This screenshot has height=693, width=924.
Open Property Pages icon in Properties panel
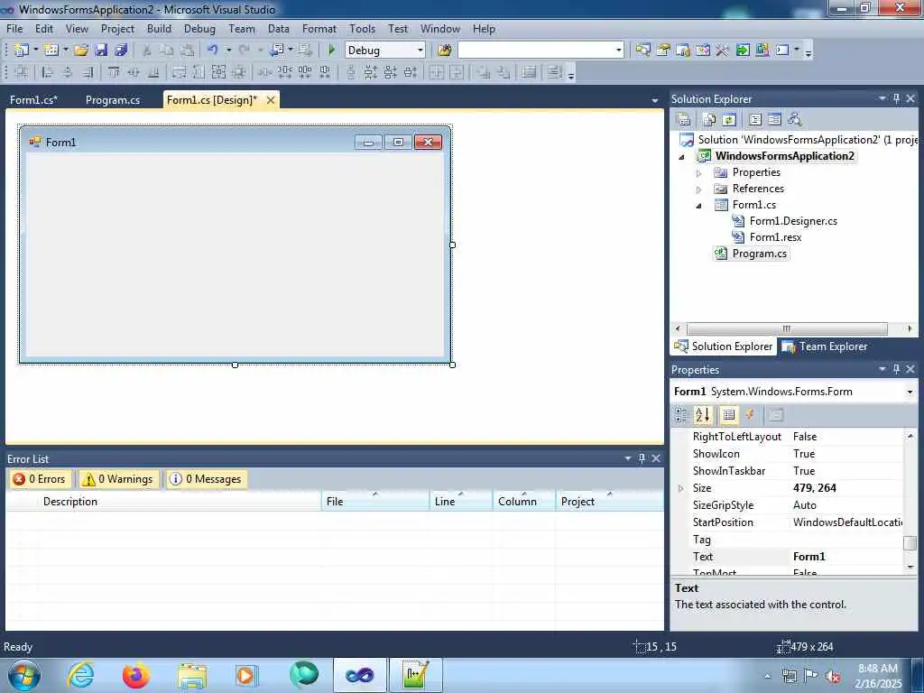click(775, 415)
